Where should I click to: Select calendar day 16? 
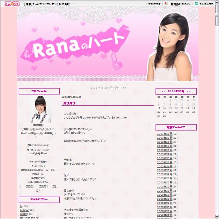coord(176,108)
